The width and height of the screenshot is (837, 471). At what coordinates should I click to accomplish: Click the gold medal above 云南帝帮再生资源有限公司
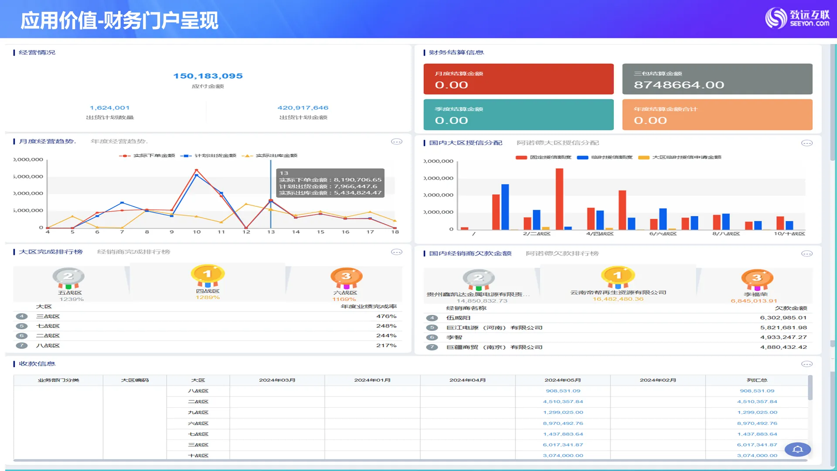click(x=618, y=277)
